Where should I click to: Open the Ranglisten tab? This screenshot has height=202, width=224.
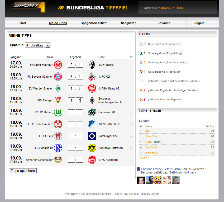pos(129,23)
